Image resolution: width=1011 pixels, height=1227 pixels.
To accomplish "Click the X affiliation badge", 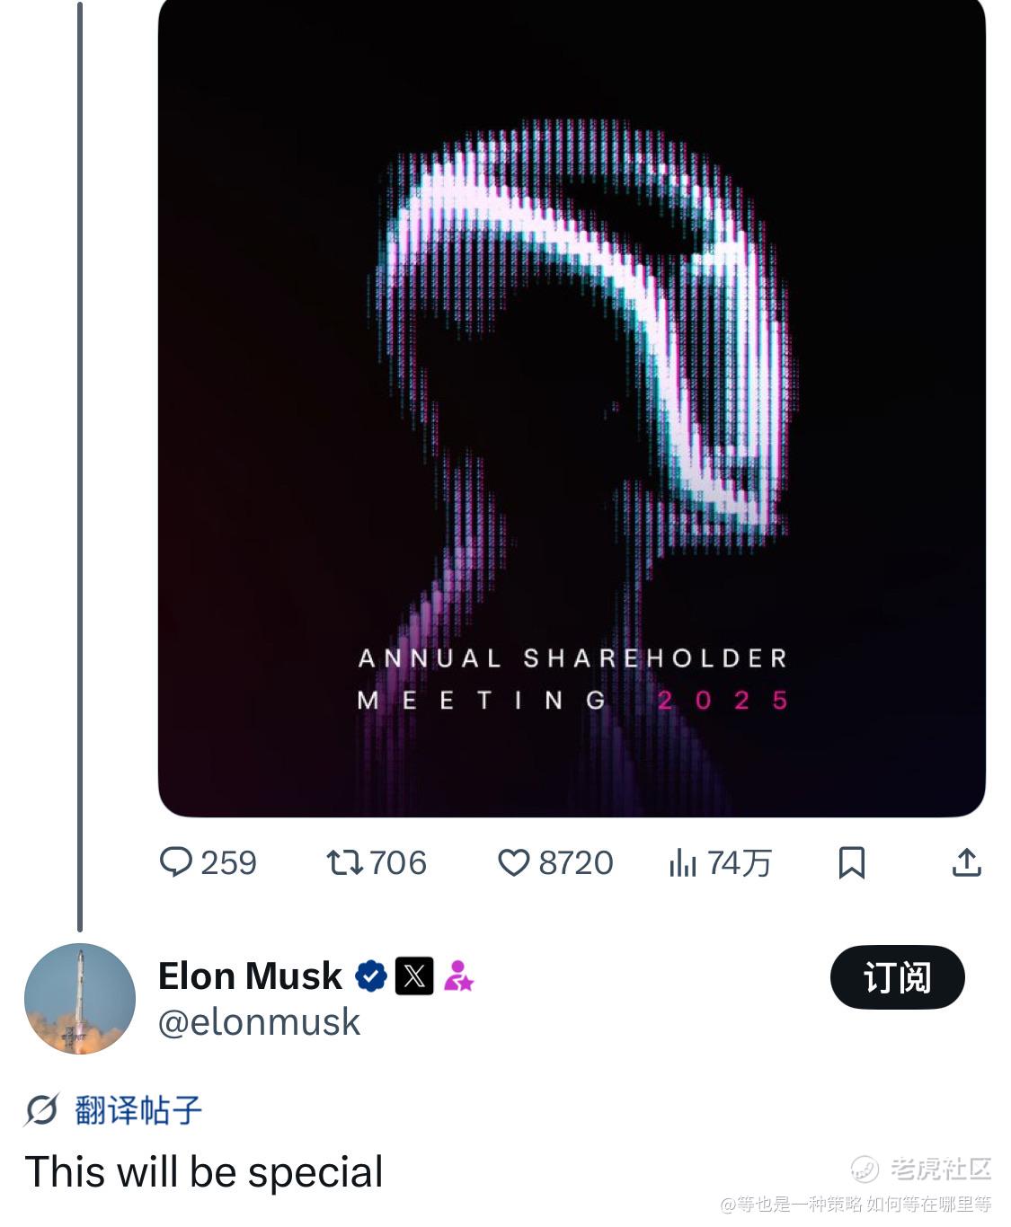I will tap(414, 975).
